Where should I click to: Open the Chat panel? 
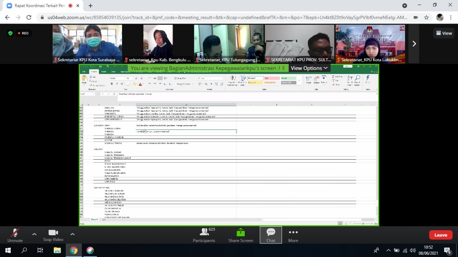271,235
